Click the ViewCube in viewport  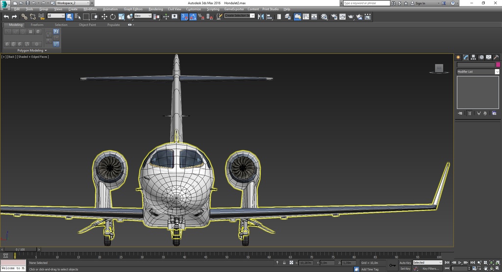coord(439,69)
